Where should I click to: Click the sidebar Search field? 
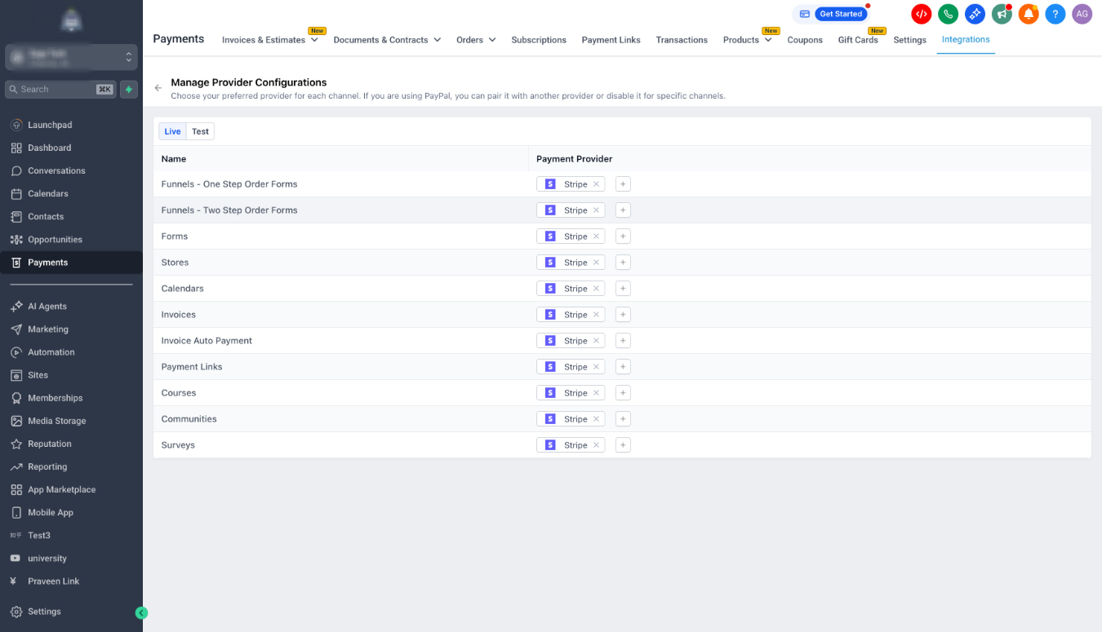tap(60, 89)
